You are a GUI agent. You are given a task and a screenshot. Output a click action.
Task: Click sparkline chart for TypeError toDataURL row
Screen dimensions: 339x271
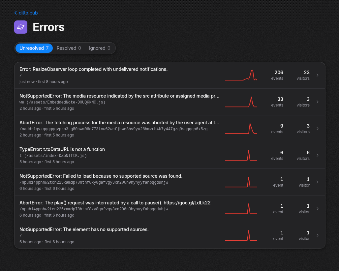pyautogui.click(x=241, y=155)
